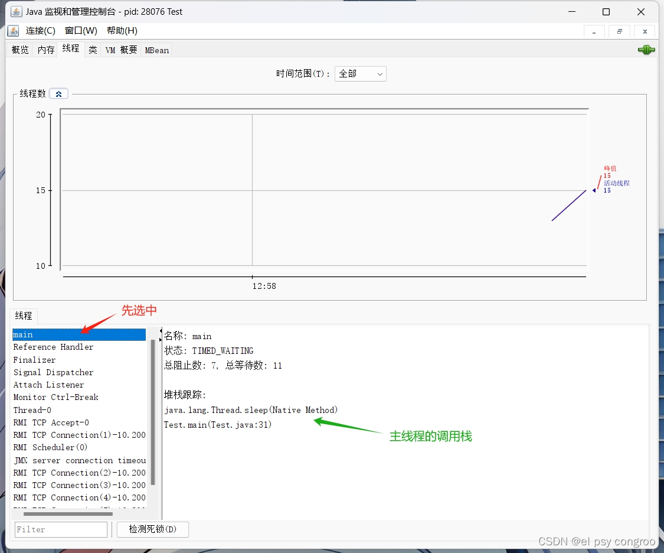Select the Monitor Ctrl-Break thread
Viewport: 664px width, 553px height.
79,397
